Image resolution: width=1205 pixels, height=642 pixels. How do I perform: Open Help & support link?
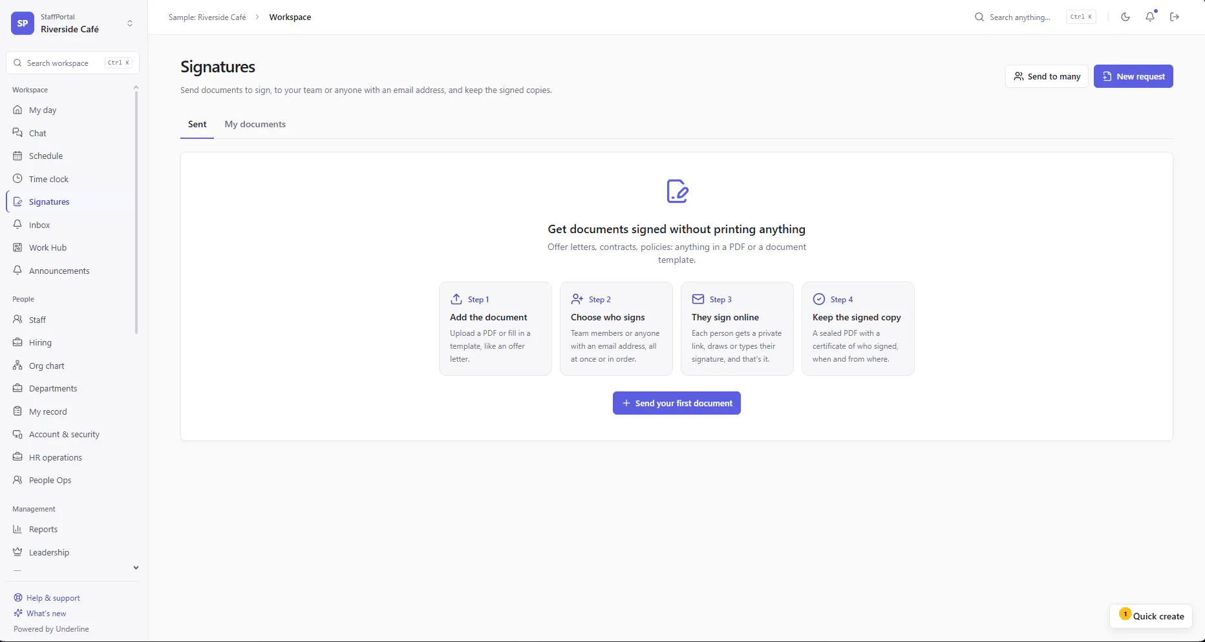pos(47,598)
